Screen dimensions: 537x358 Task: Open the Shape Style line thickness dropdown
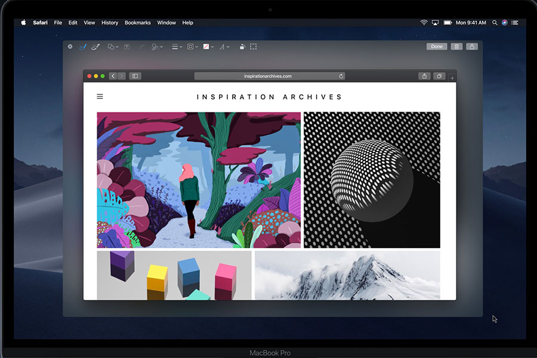(x=177, y=47)
